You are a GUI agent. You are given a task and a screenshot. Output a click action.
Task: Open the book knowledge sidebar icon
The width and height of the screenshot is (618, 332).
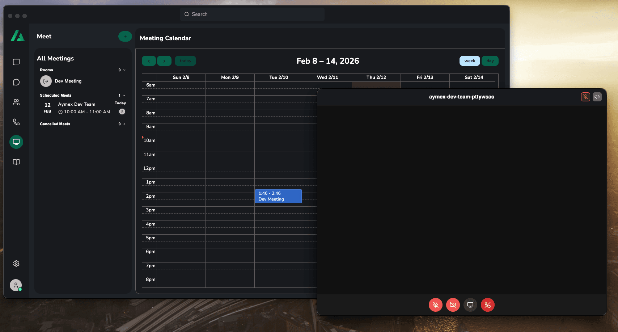[16, 162]
